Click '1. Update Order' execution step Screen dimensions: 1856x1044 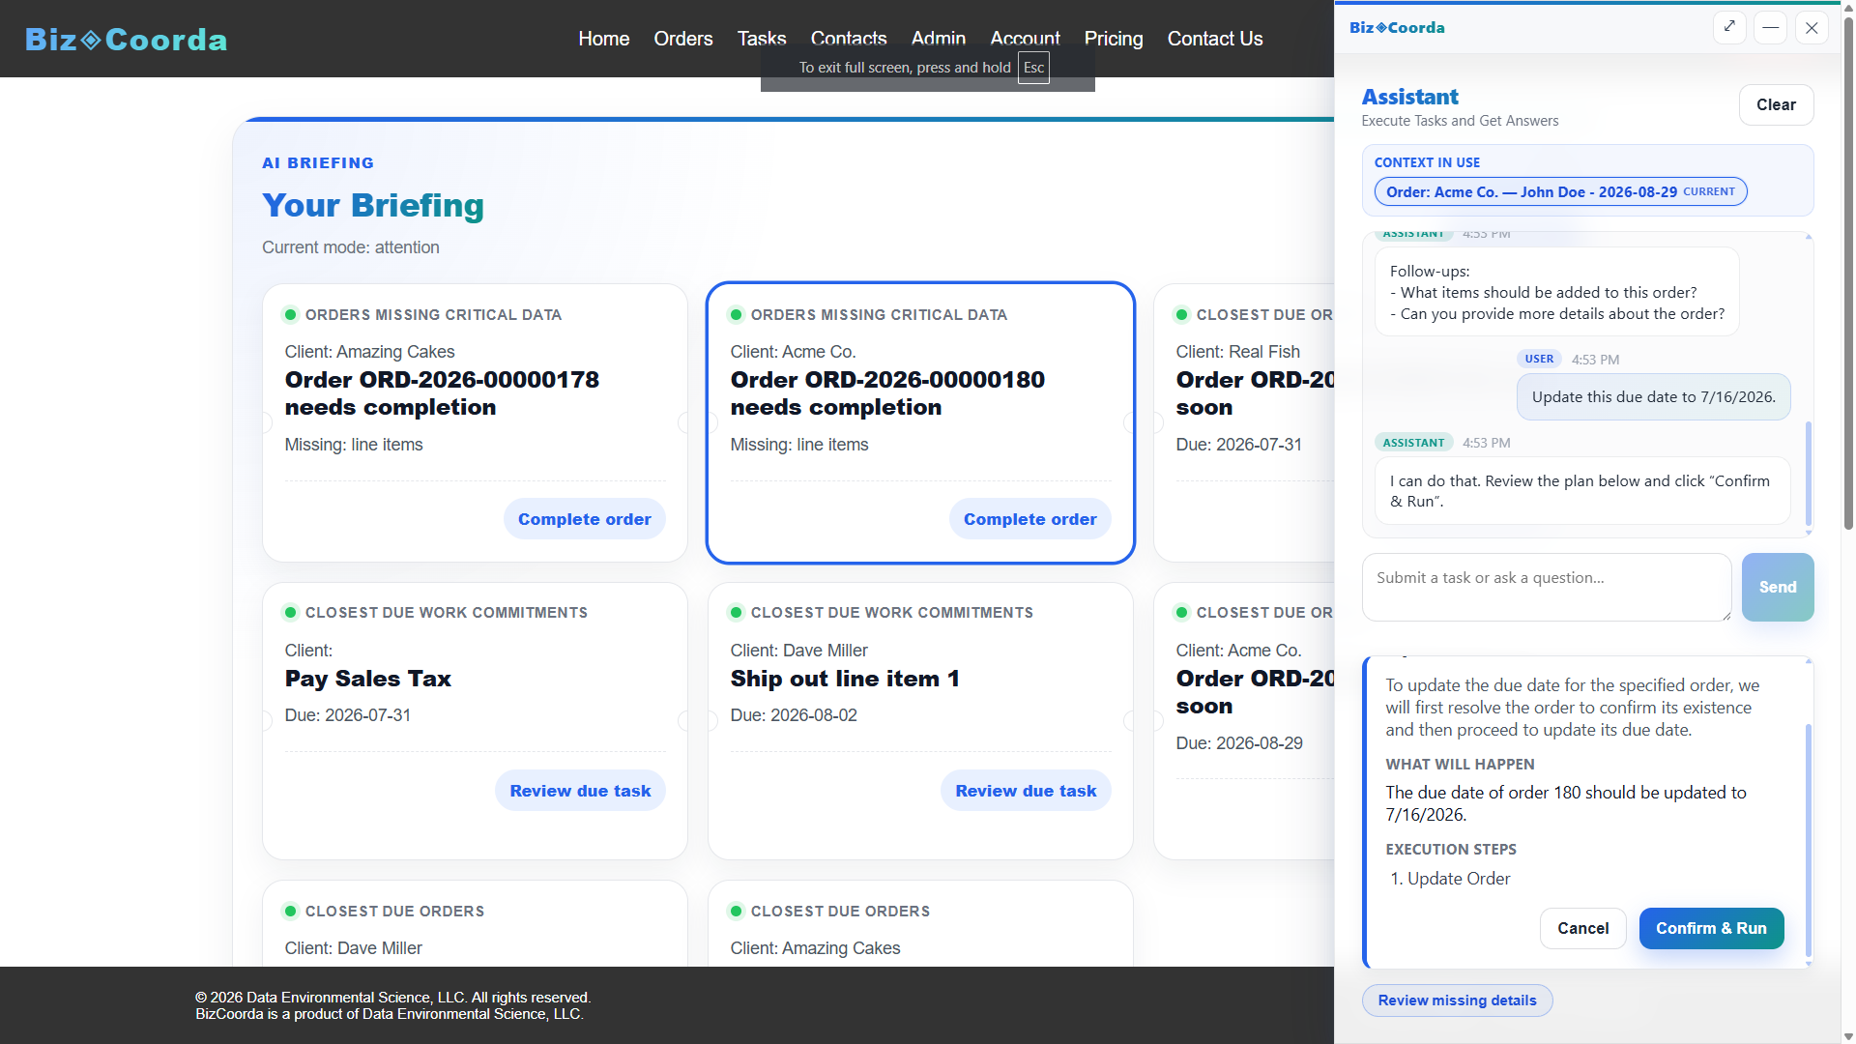coord(1449,879)
